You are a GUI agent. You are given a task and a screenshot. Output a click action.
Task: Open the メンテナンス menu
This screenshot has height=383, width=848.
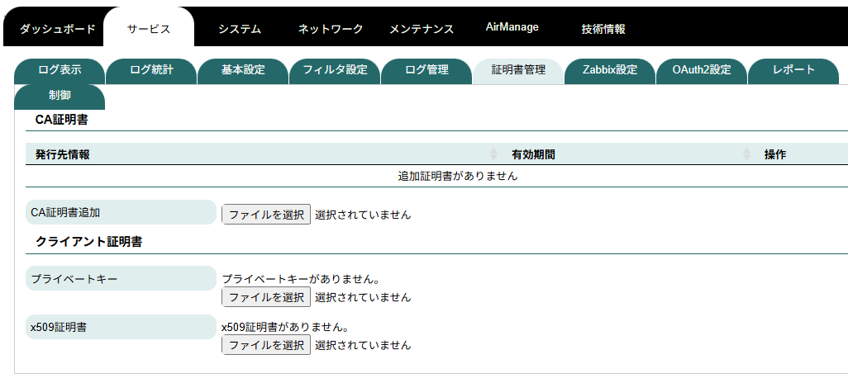coord(422,29)
